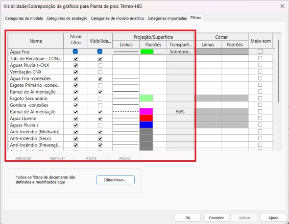Image resolution: width=289 pixels, height=224 pixels.
Task: Open Categorias de anotação tab
Action: (67, 18)
